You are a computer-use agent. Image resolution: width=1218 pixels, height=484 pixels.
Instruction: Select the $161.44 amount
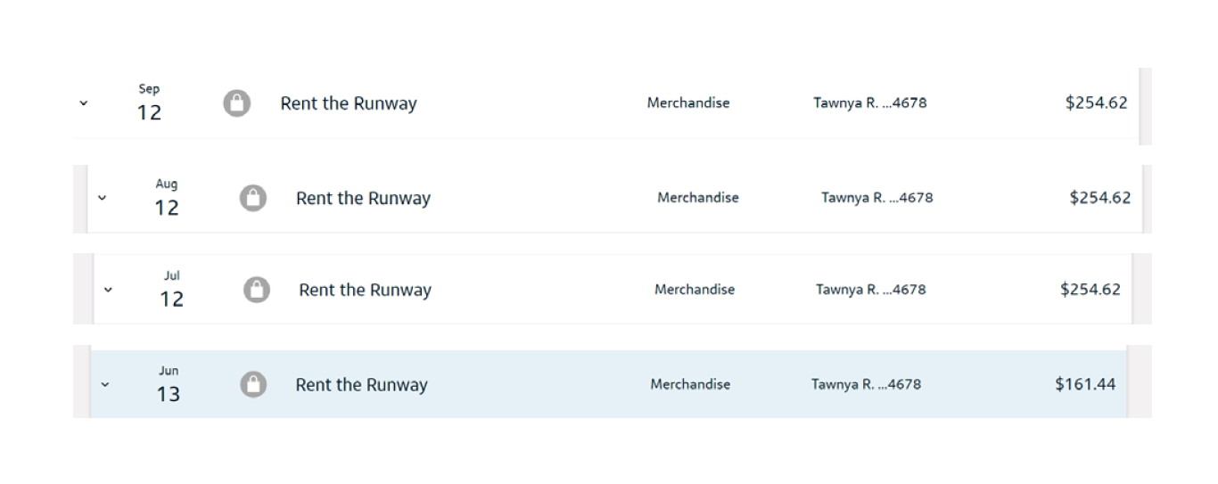1085,384
